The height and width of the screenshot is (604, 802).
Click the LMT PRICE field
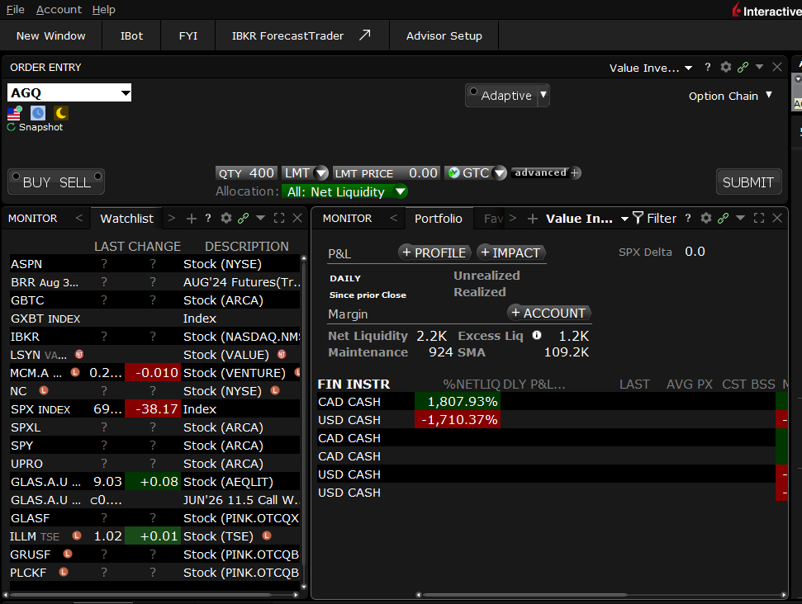point(387,173)
